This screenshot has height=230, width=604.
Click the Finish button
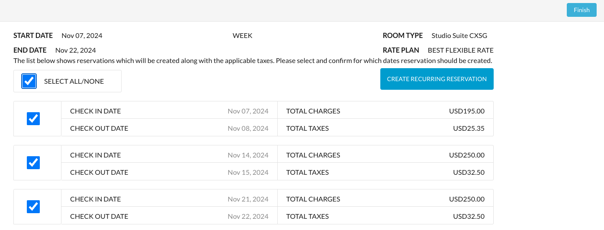(x=581, y=10)
